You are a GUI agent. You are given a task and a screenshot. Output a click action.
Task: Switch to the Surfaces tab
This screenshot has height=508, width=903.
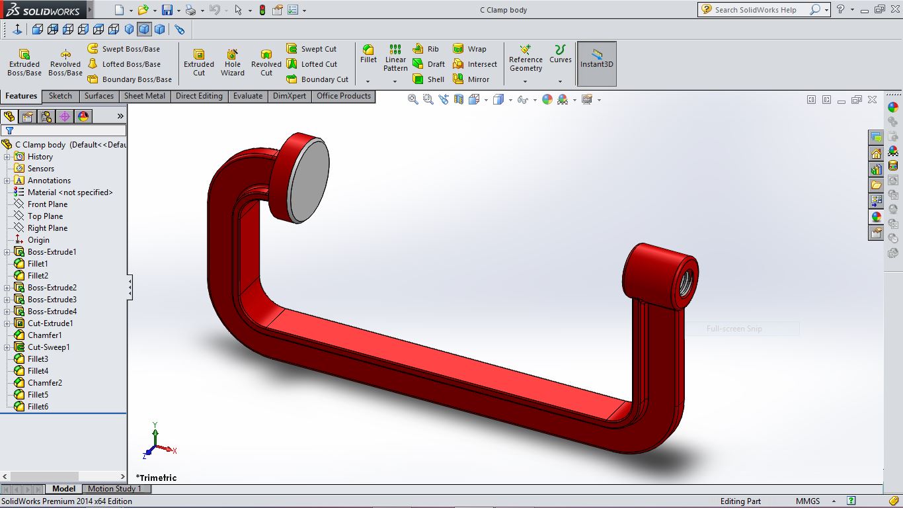pos(99,96)
